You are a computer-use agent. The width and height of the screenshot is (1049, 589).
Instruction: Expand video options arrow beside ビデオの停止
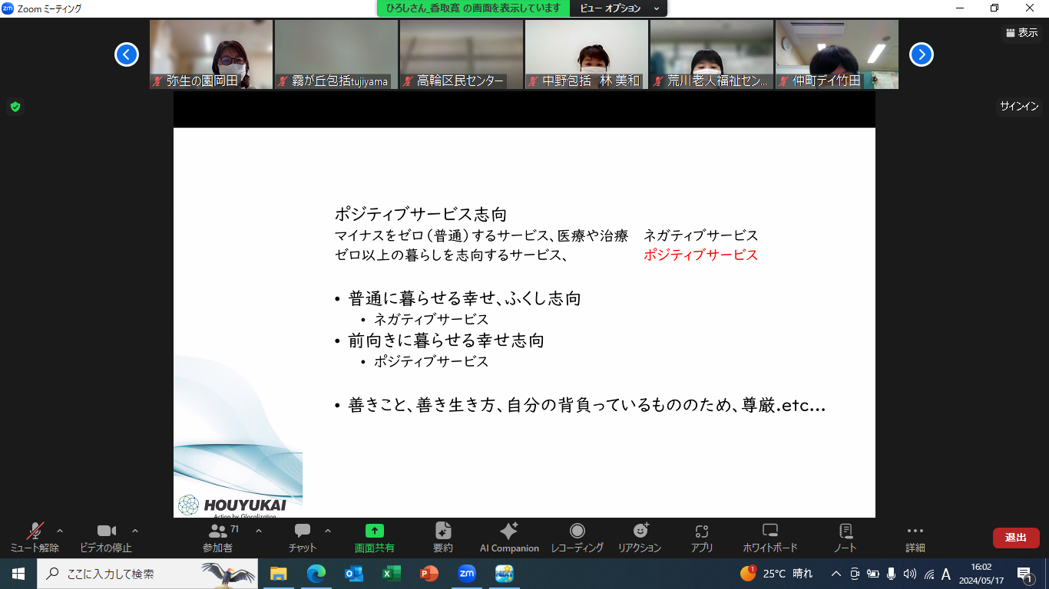[135, 531]
